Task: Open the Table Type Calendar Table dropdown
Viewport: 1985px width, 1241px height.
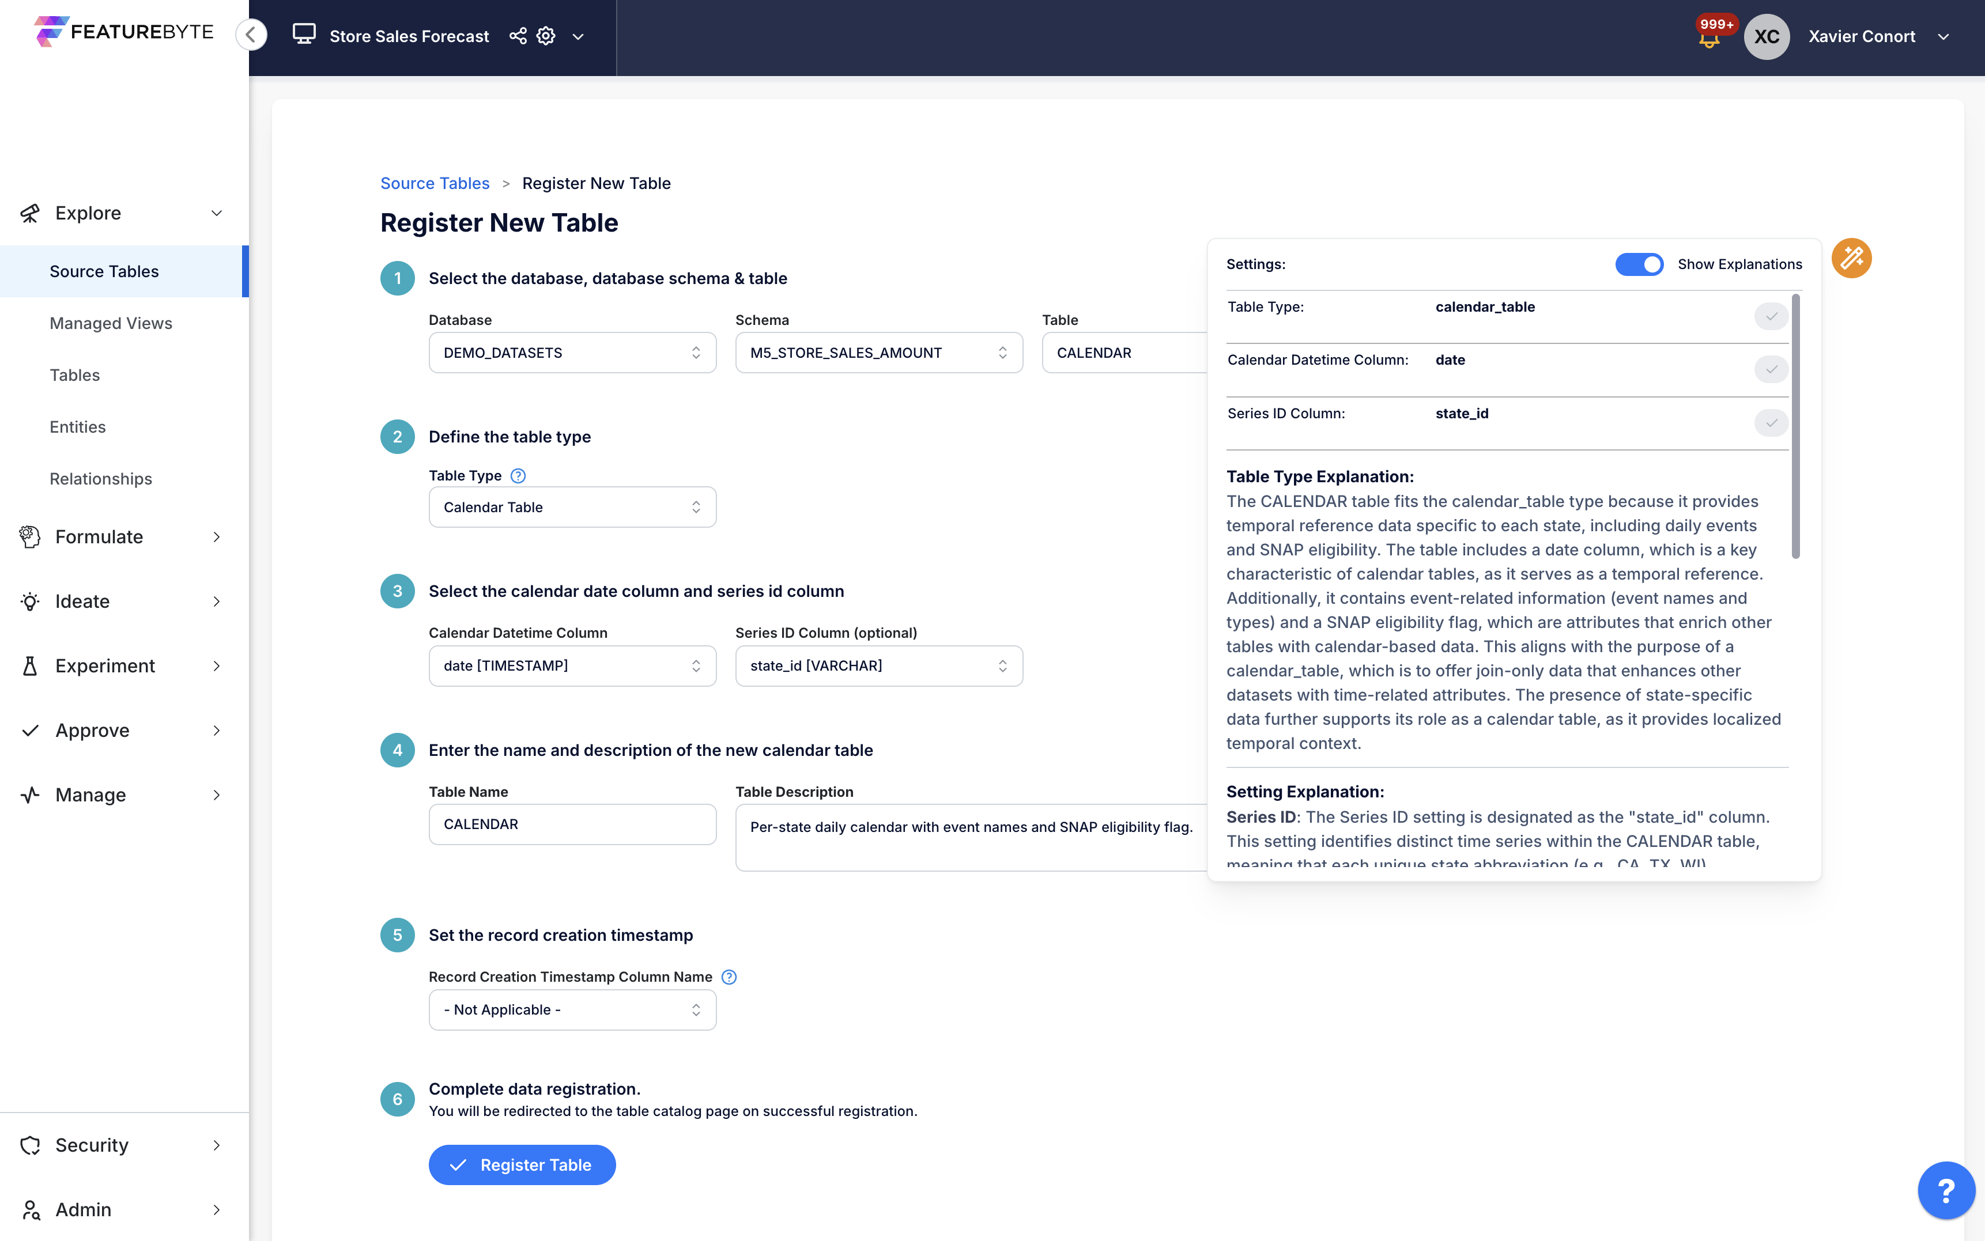Action: (572, 507)
